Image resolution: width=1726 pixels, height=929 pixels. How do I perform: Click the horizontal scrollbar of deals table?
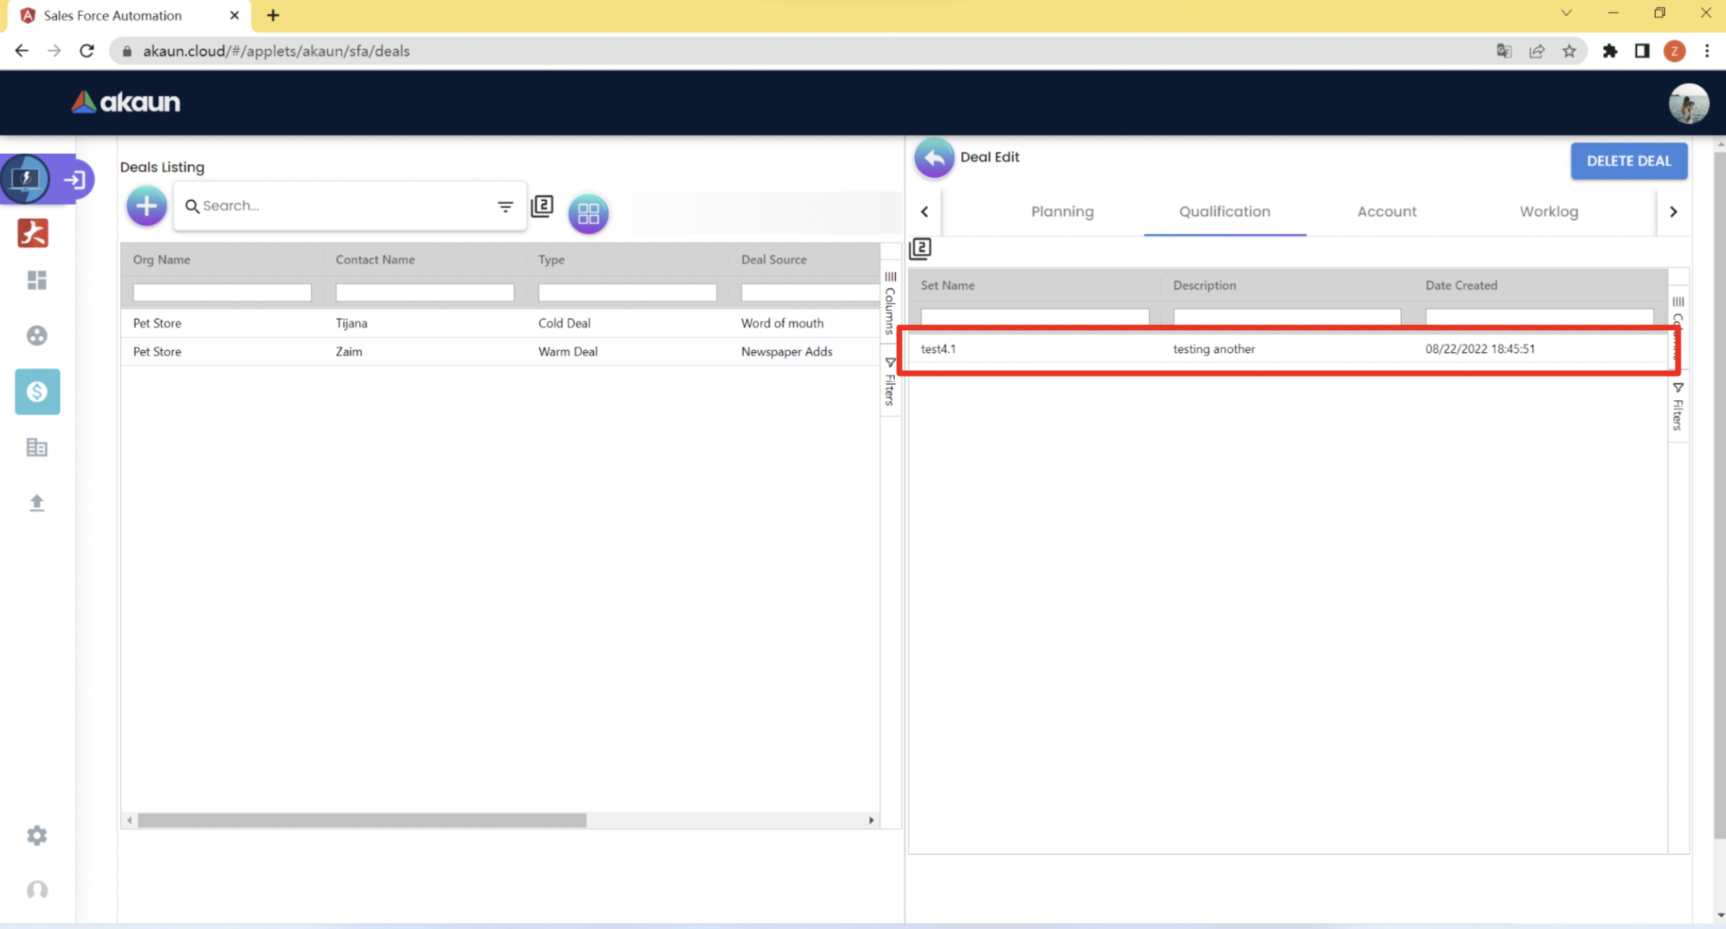361,820
